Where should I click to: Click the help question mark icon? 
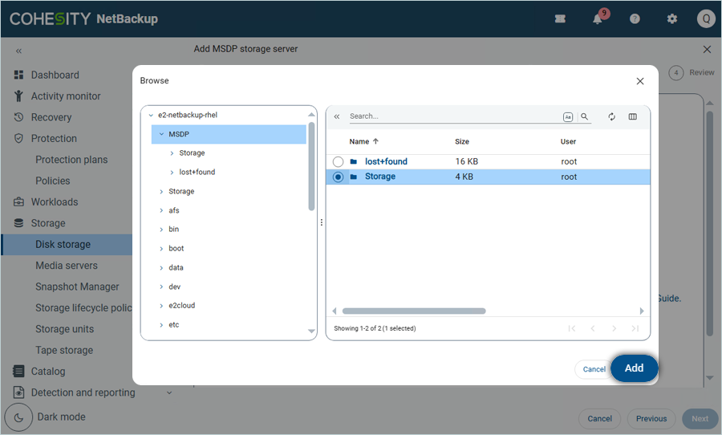(x=635, y=18)
